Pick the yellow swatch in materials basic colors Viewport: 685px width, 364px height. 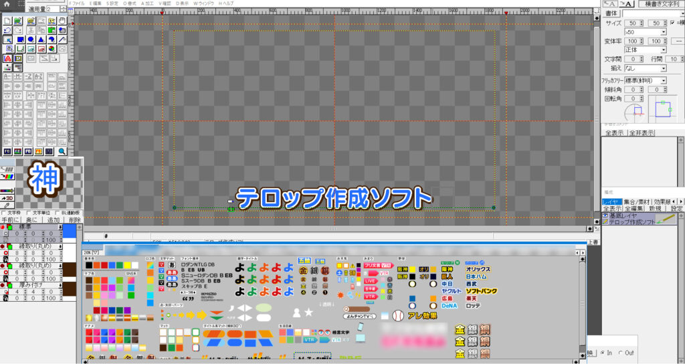point(127,265)
